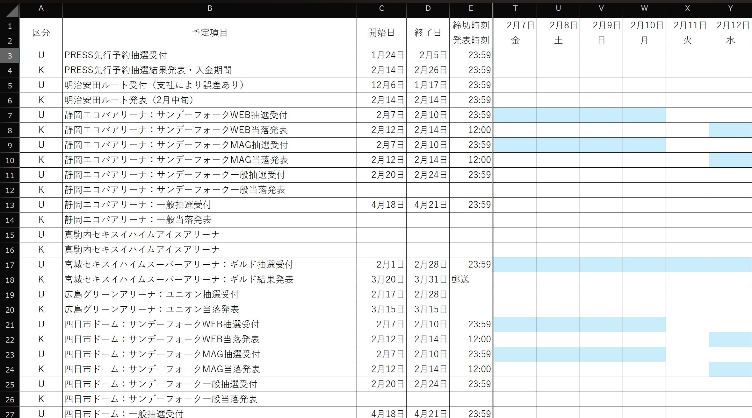Click category K cell in row 20
The image size is (752, 418).
(x=41, y=310)
